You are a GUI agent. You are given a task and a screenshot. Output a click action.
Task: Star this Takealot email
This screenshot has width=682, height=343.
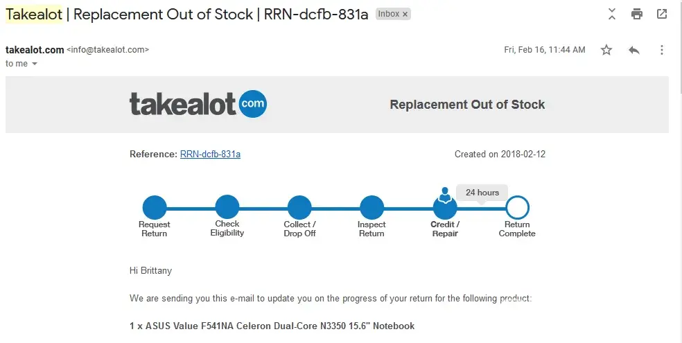tap(606, 50)
